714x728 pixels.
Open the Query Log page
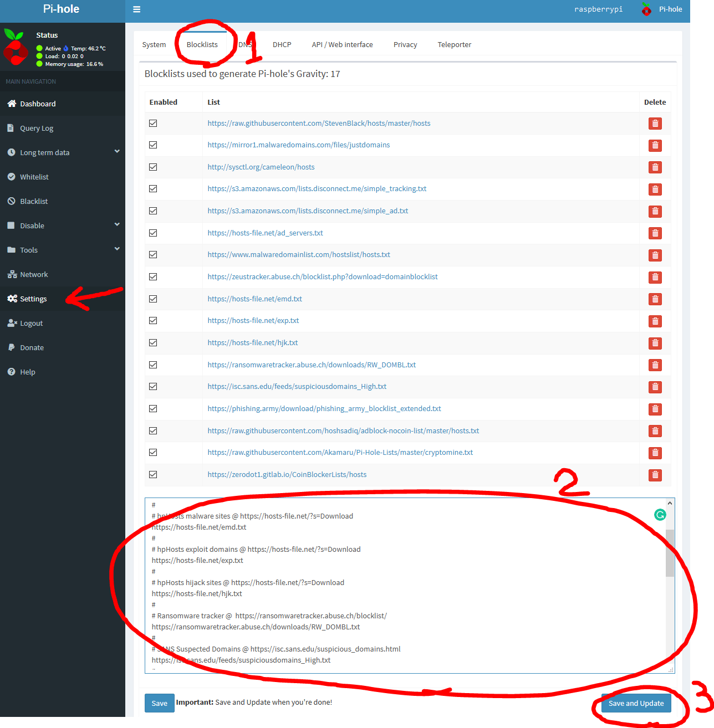(x=63, y=128)
